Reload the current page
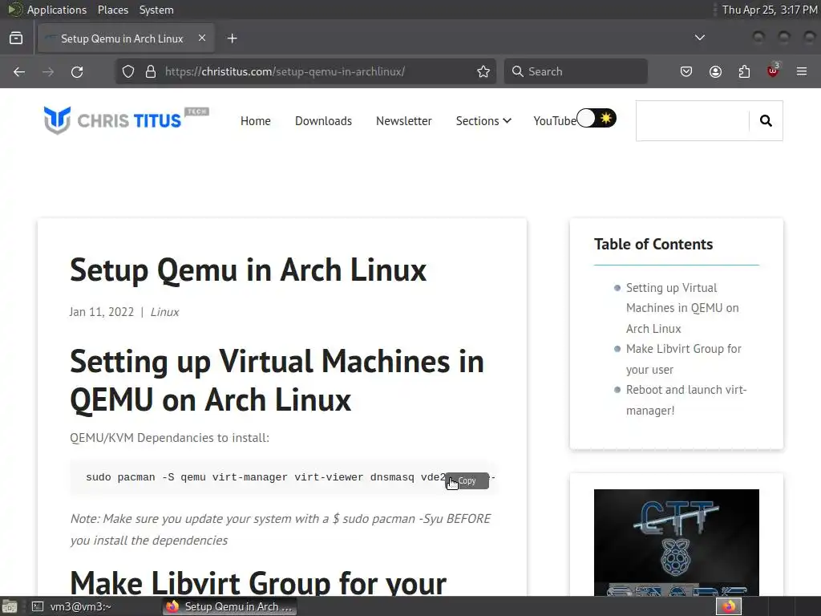This screenshot has width=821, height=616. [77, 71]
